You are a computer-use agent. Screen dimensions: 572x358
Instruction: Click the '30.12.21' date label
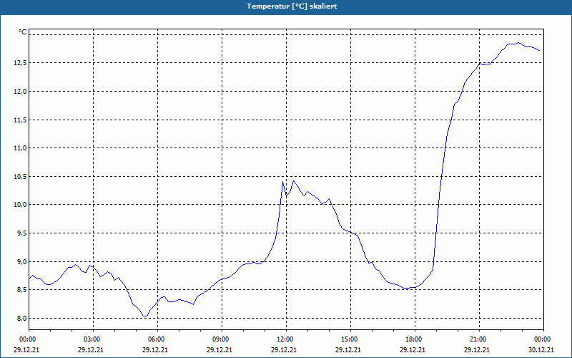(541, 349)
